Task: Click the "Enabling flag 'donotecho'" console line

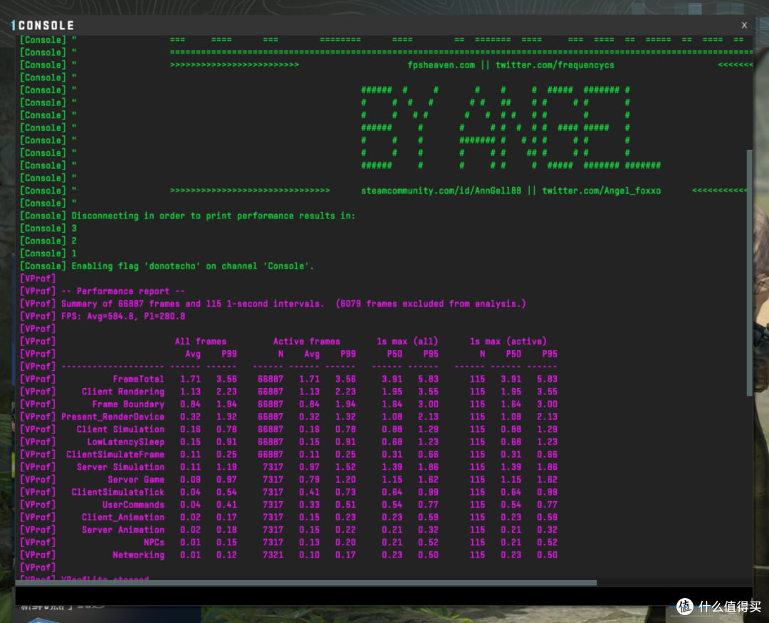Action: tap(192, 266)
